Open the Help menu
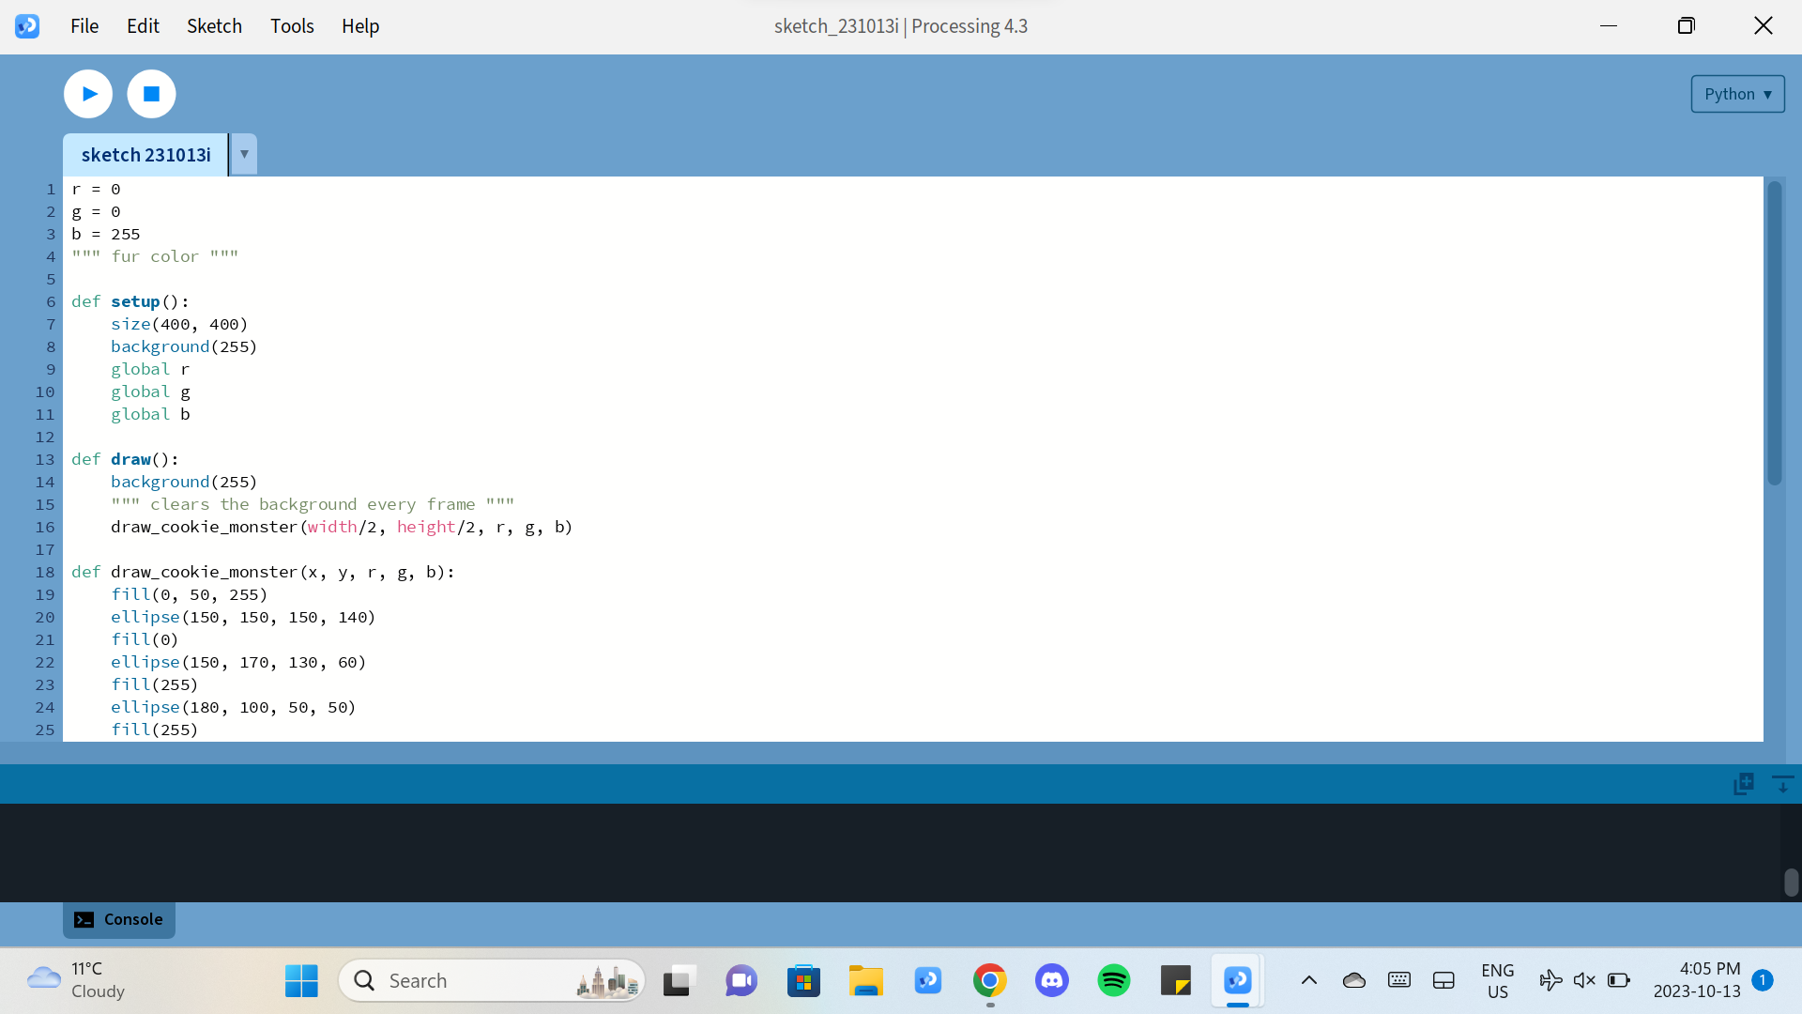 coord(360,25)
